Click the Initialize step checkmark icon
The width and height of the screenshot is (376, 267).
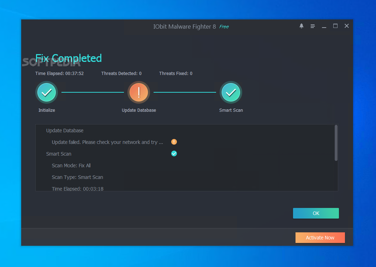47,92
